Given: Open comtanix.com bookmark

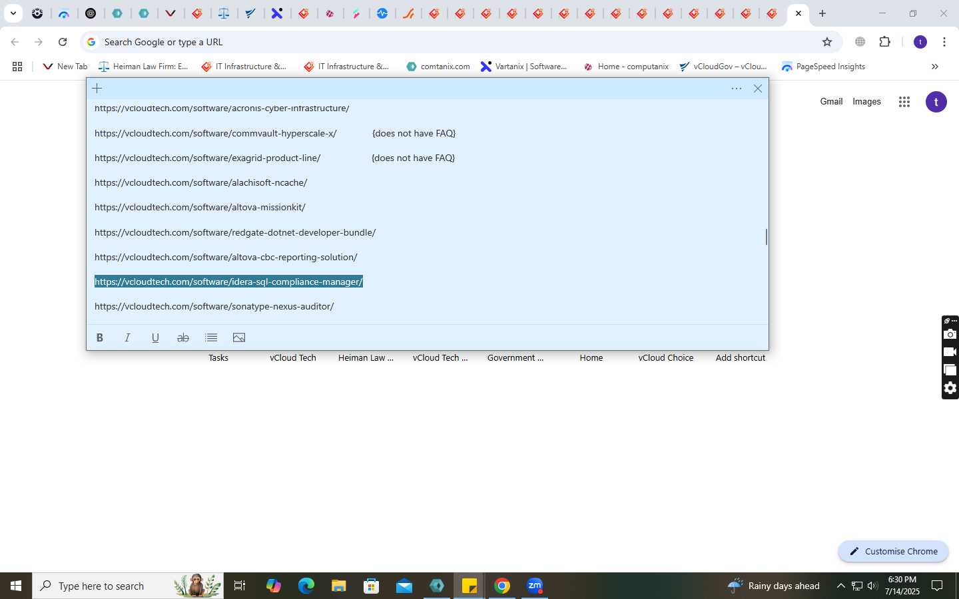Looking at the screenshot, I should point(438,67).
